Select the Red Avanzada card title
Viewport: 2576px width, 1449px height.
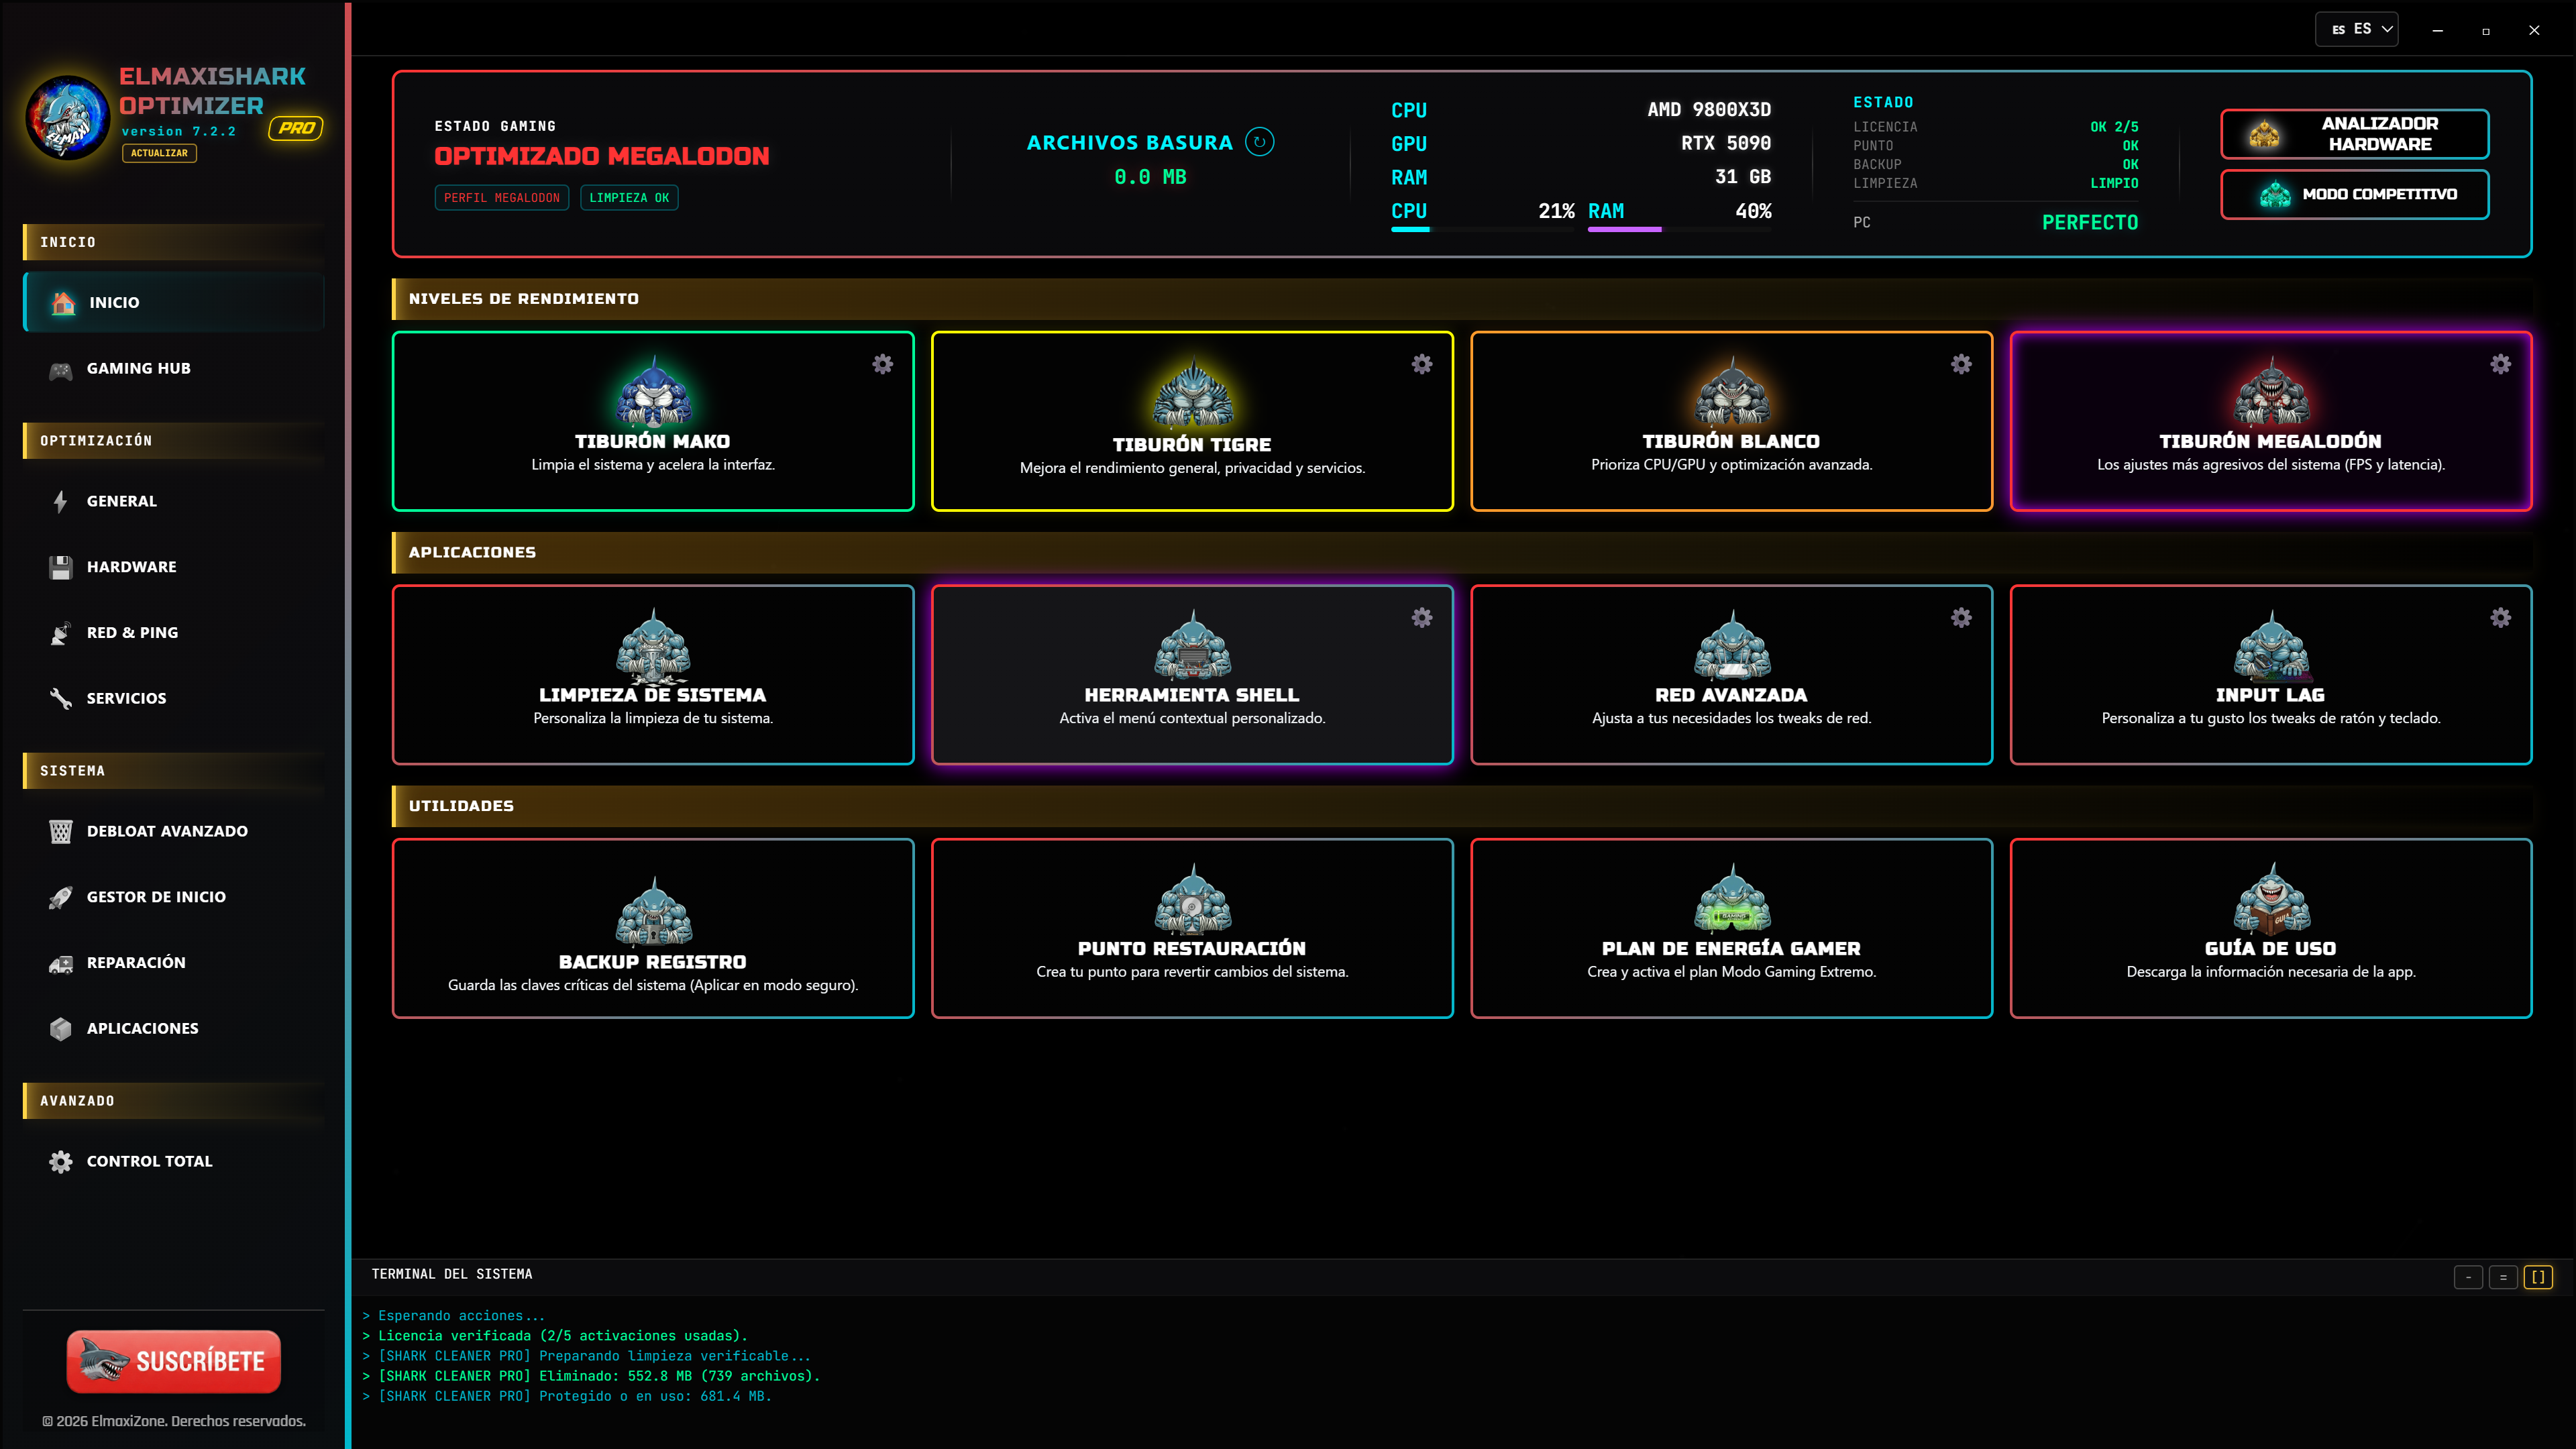click(1731, 695)
